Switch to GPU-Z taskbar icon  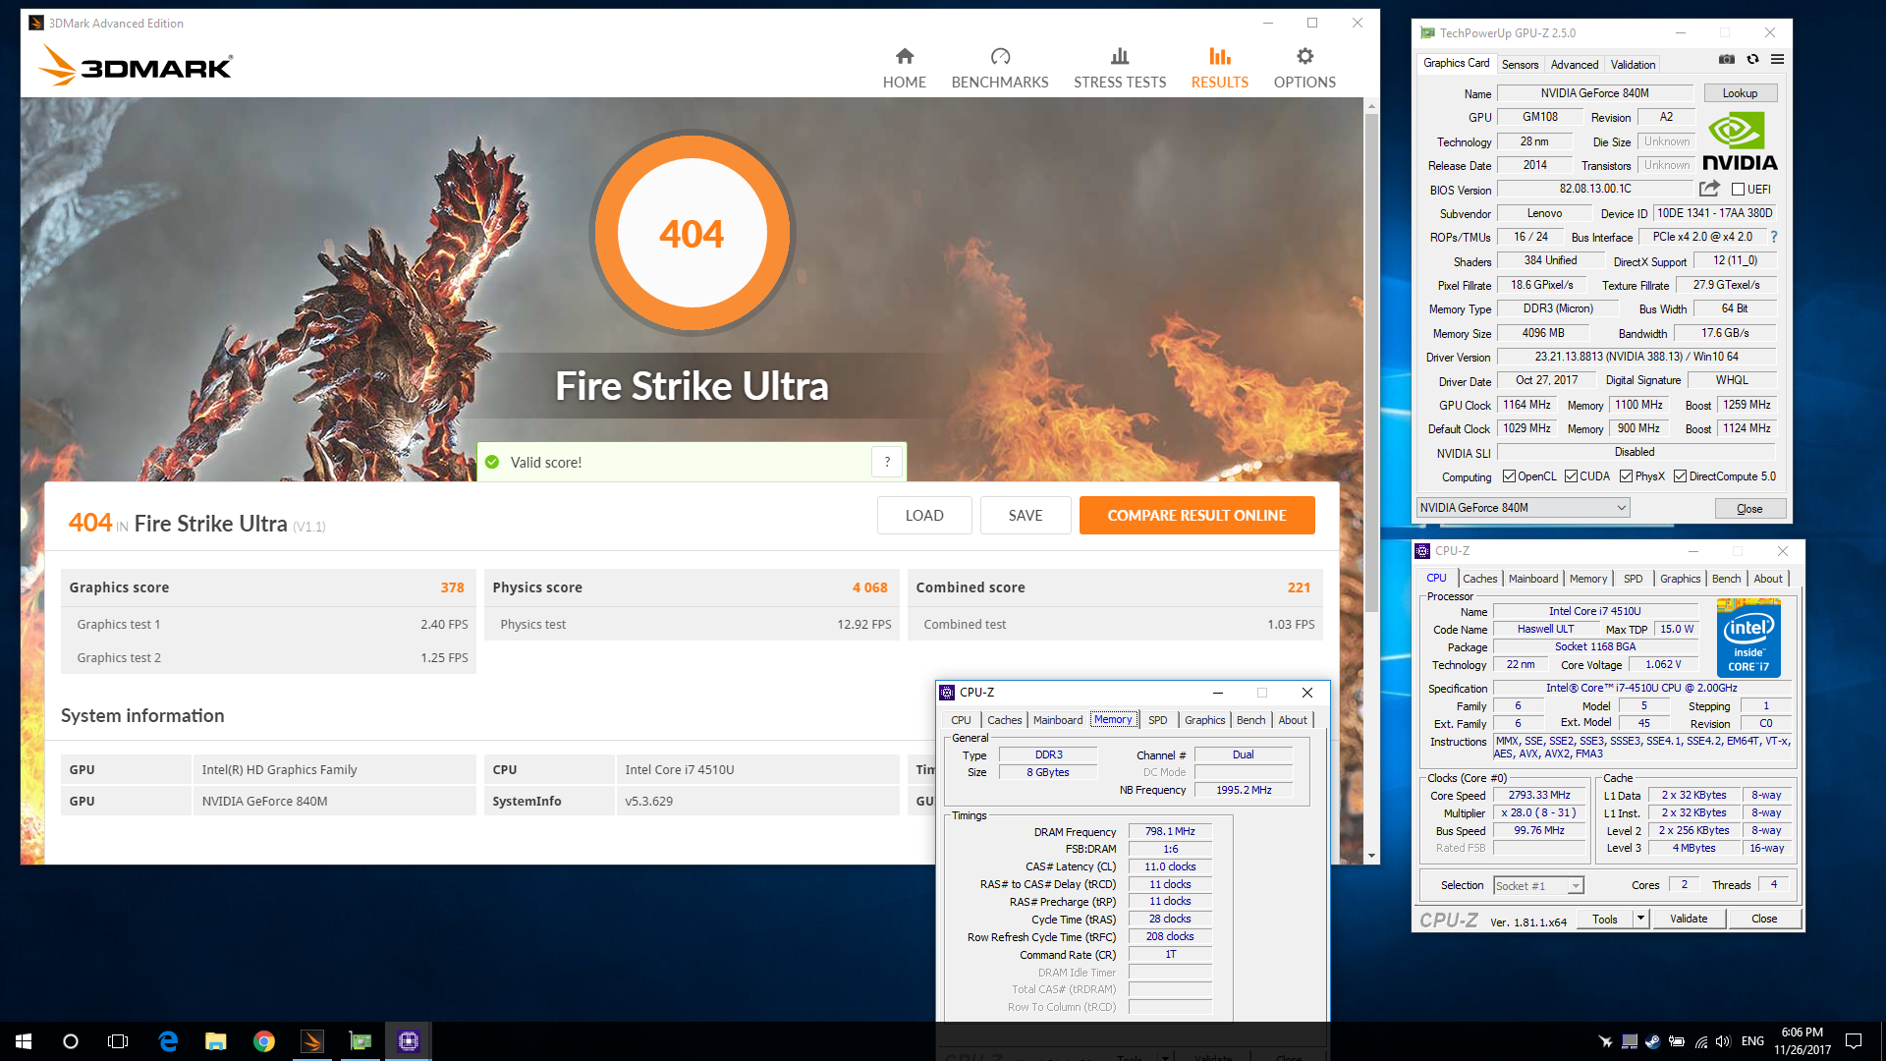tap(361, 1041)
